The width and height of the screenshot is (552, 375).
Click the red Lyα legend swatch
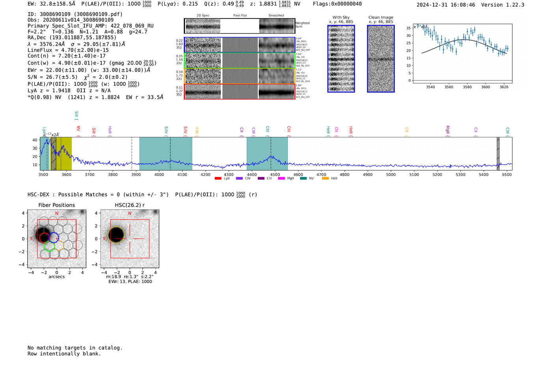tap(218, 179)
